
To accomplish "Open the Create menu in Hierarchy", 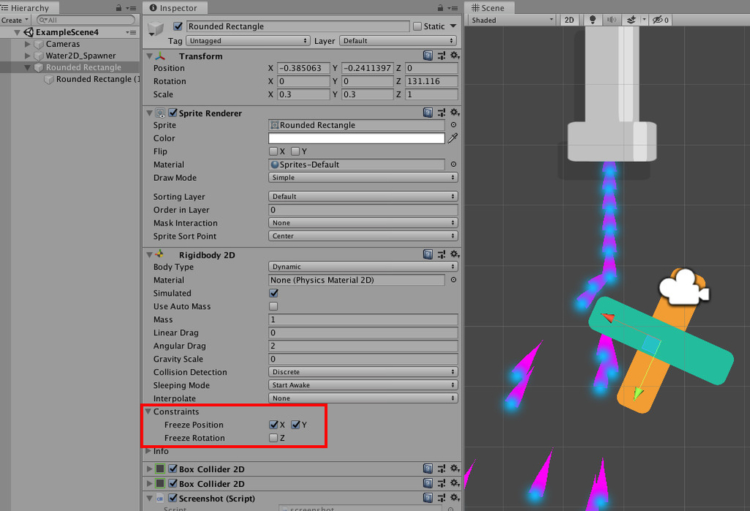I will click(x=15, y=20).
